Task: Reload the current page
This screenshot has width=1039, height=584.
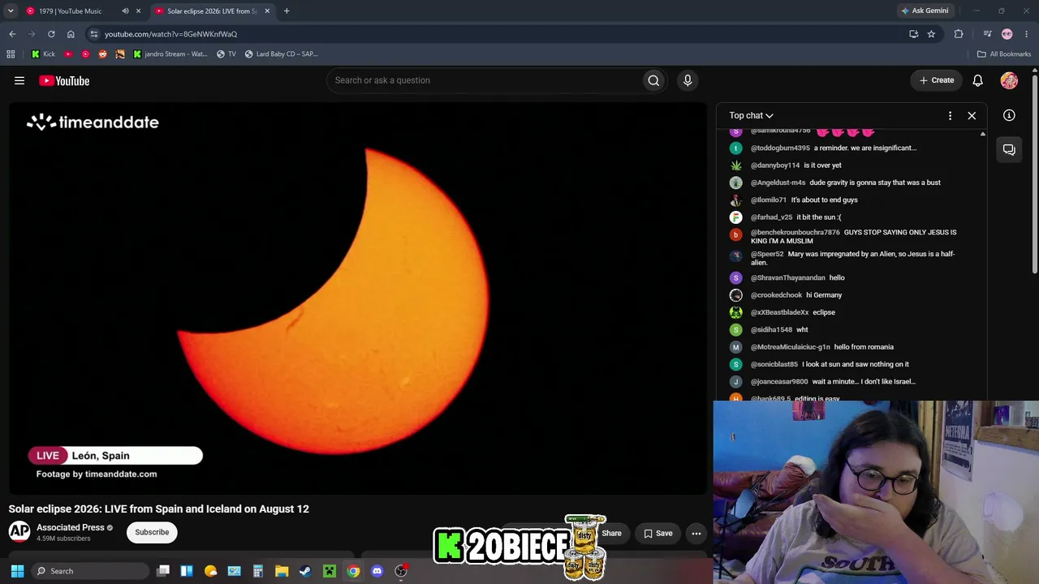Action: coord(51,34)
